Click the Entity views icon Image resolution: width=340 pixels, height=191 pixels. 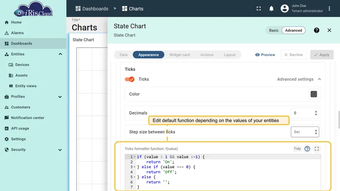point(11,86)
